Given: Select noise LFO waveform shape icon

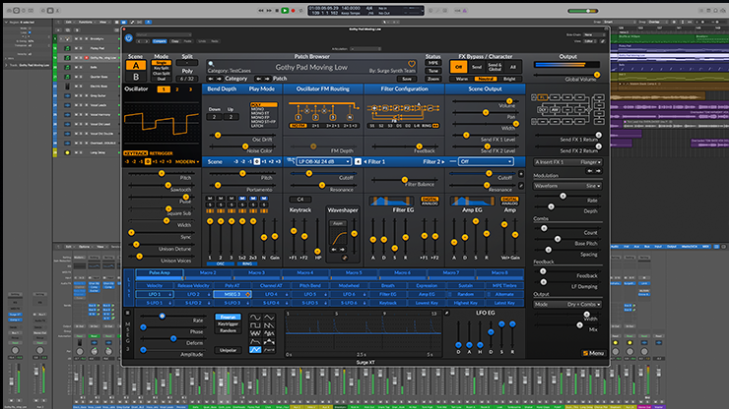Looking at the screenshot, I should click(255, 333).
